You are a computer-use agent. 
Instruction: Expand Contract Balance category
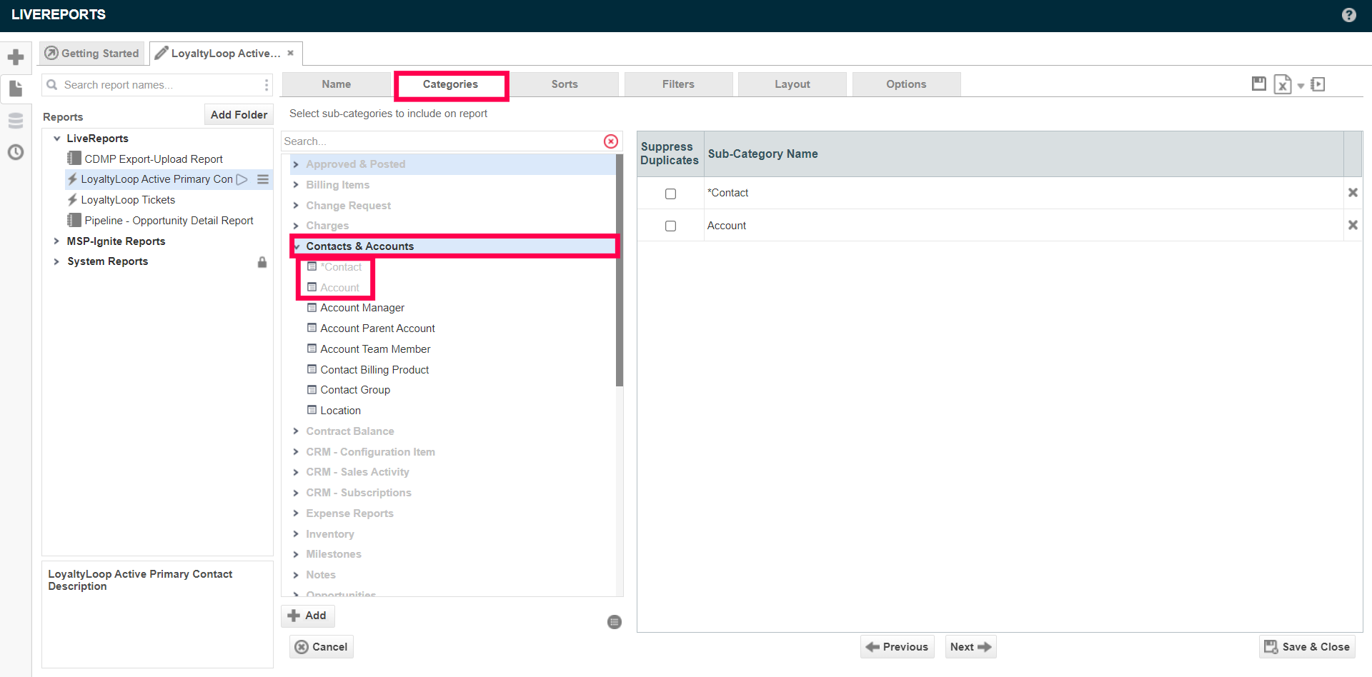(296, 431)
